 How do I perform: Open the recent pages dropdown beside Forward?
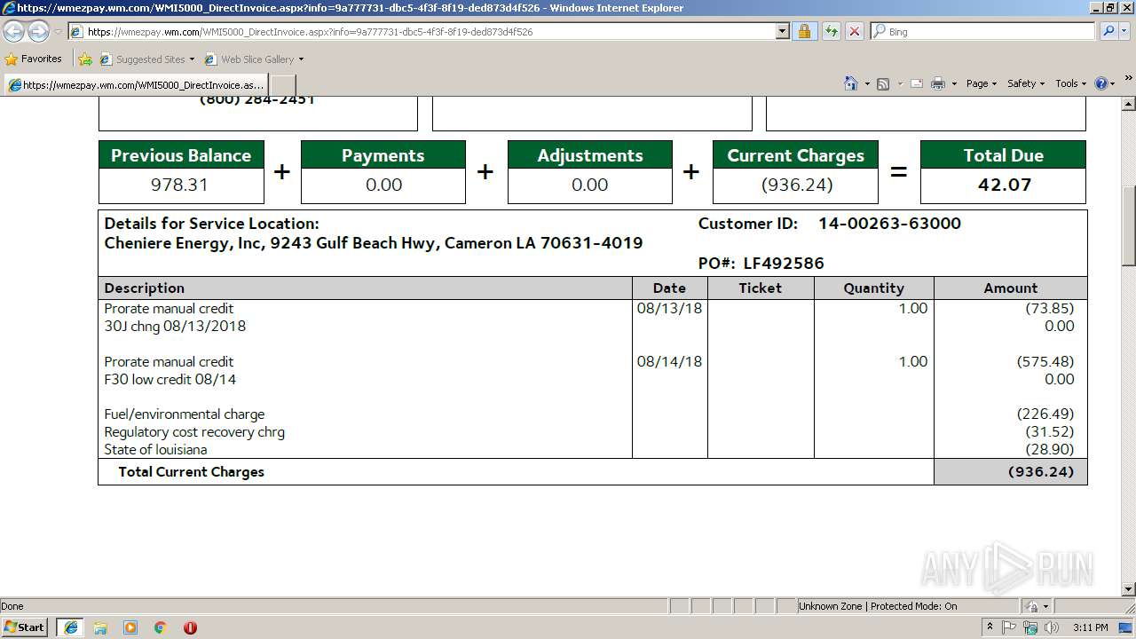(58, 32)
